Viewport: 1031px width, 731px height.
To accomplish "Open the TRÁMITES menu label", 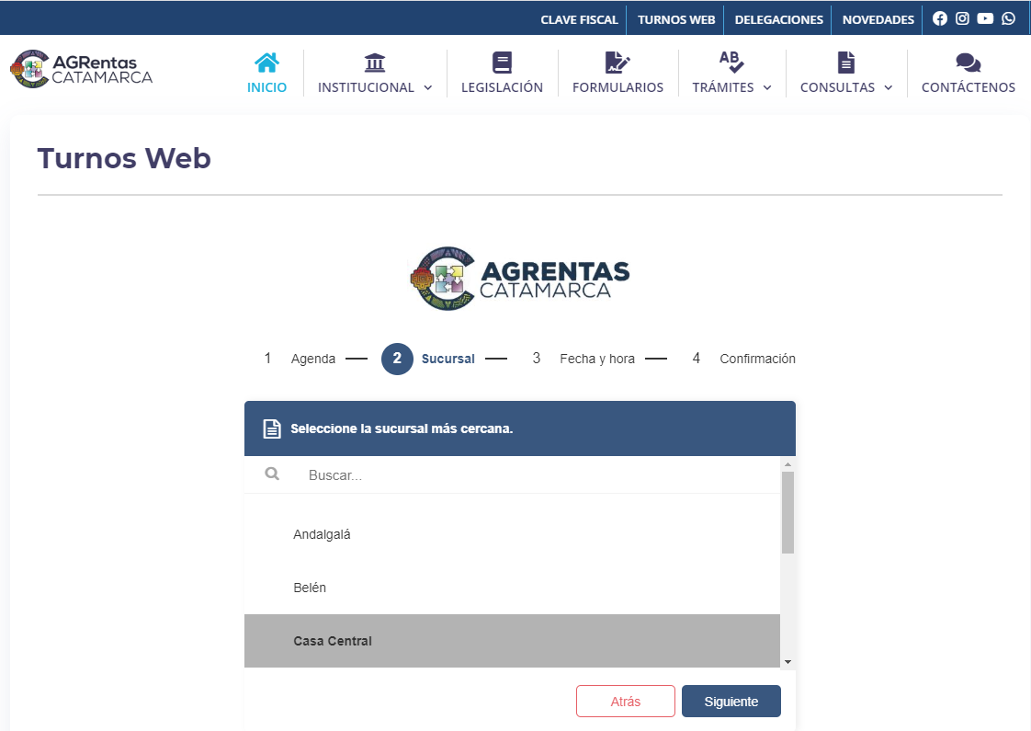I will pyautogui.click(x=722, y=87).
